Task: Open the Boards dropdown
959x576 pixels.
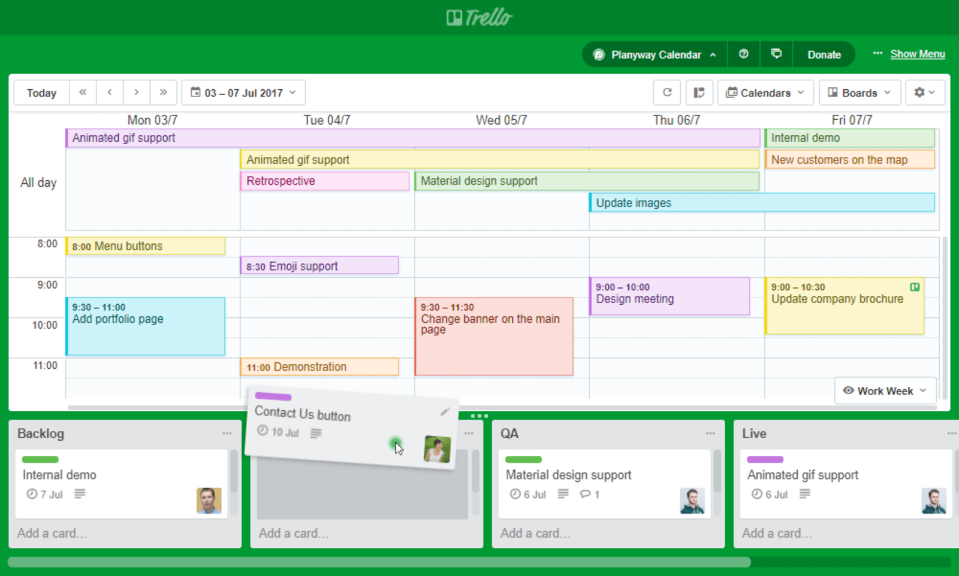Action: pyautogui.click(x=860, y=92)
